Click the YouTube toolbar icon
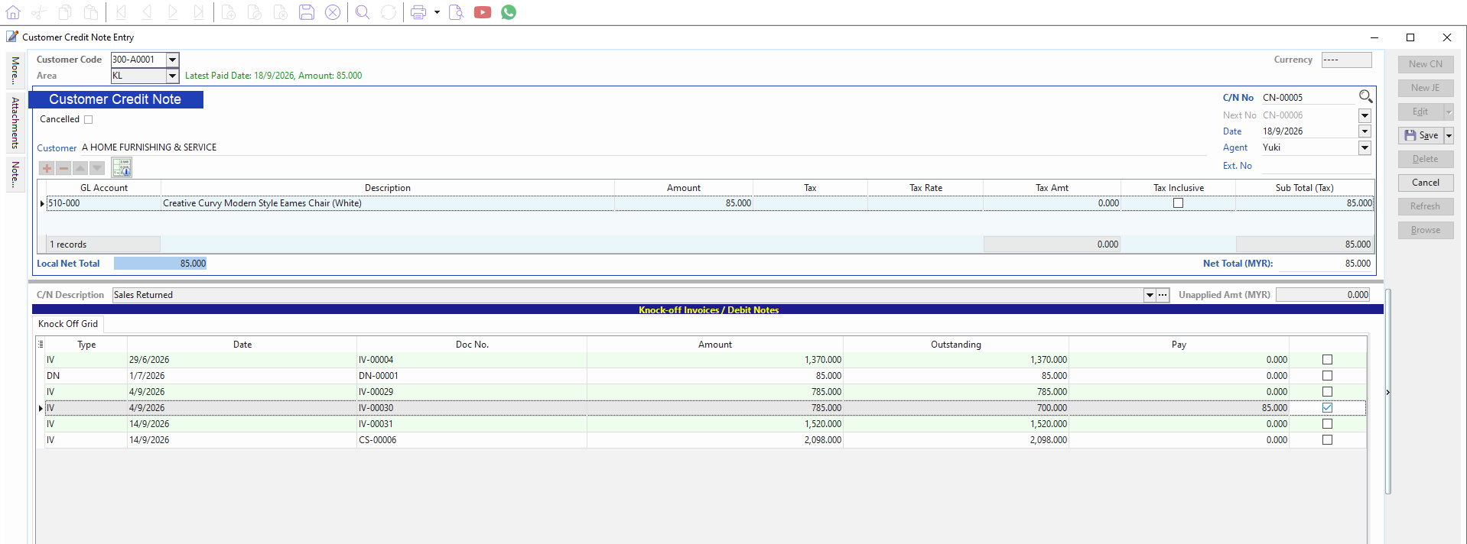 483,12
